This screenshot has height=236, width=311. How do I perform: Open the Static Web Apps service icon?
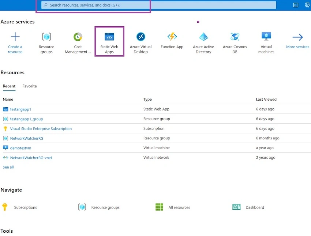[x=109, y=37]
